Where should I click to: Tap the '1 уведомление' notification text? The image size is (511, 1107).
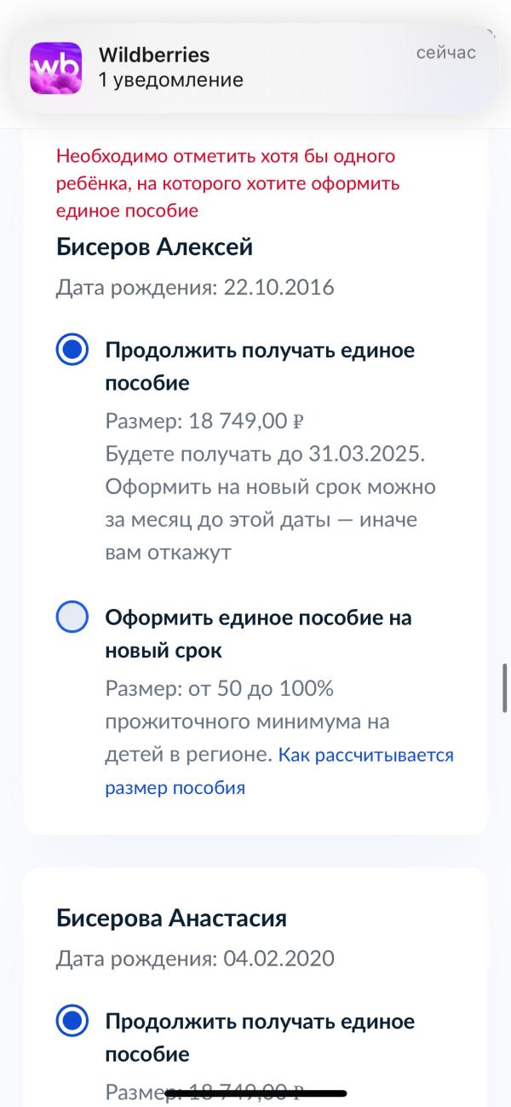170,80
